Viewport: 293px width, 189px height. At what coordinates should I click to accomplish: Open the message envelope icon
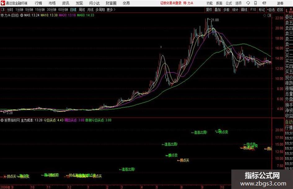tap(264, 3)
